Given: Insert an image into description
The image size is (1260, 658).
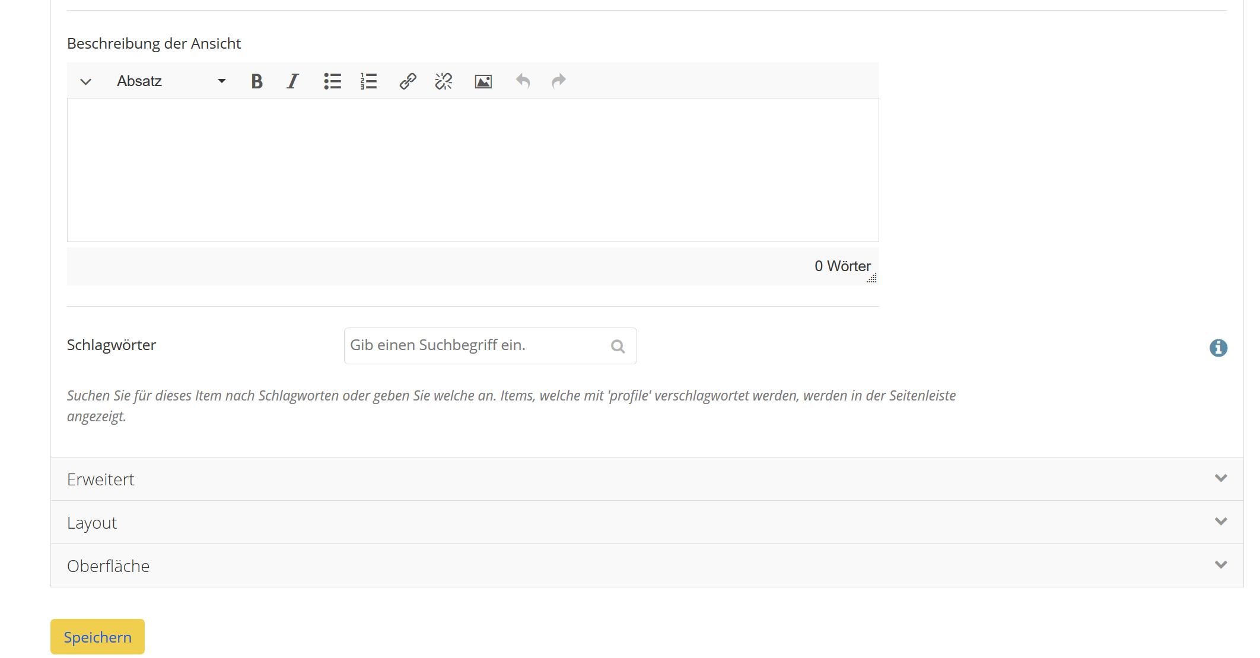Looking at the screenshot, I should click(483, 81).
